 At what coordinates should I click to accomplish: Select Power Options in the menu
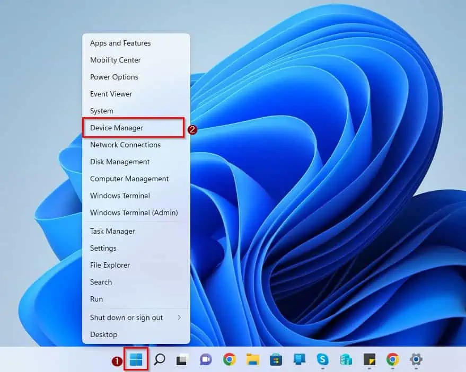136,77
